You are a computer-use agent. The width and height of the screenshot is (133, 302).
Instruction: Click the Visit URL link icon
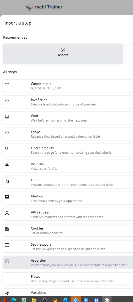pos(7,165)
